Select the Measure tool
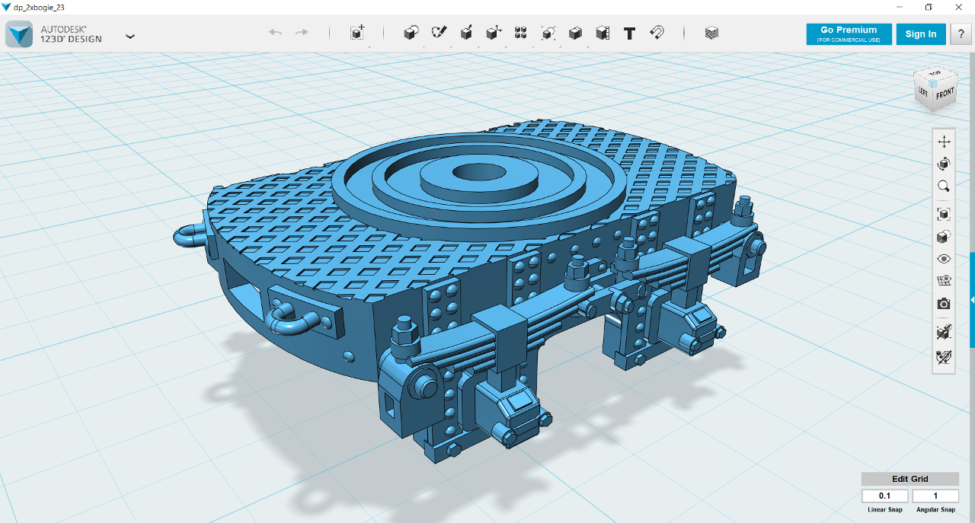This screenshot has width=975, height=523. coord(603,33)
